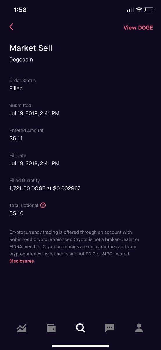Tap the battery indicator icon
This screenshot has height=350, width=161.
149,10
